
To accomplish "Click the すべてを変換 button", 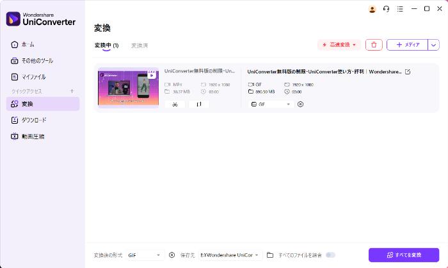I will click(404, 255).
